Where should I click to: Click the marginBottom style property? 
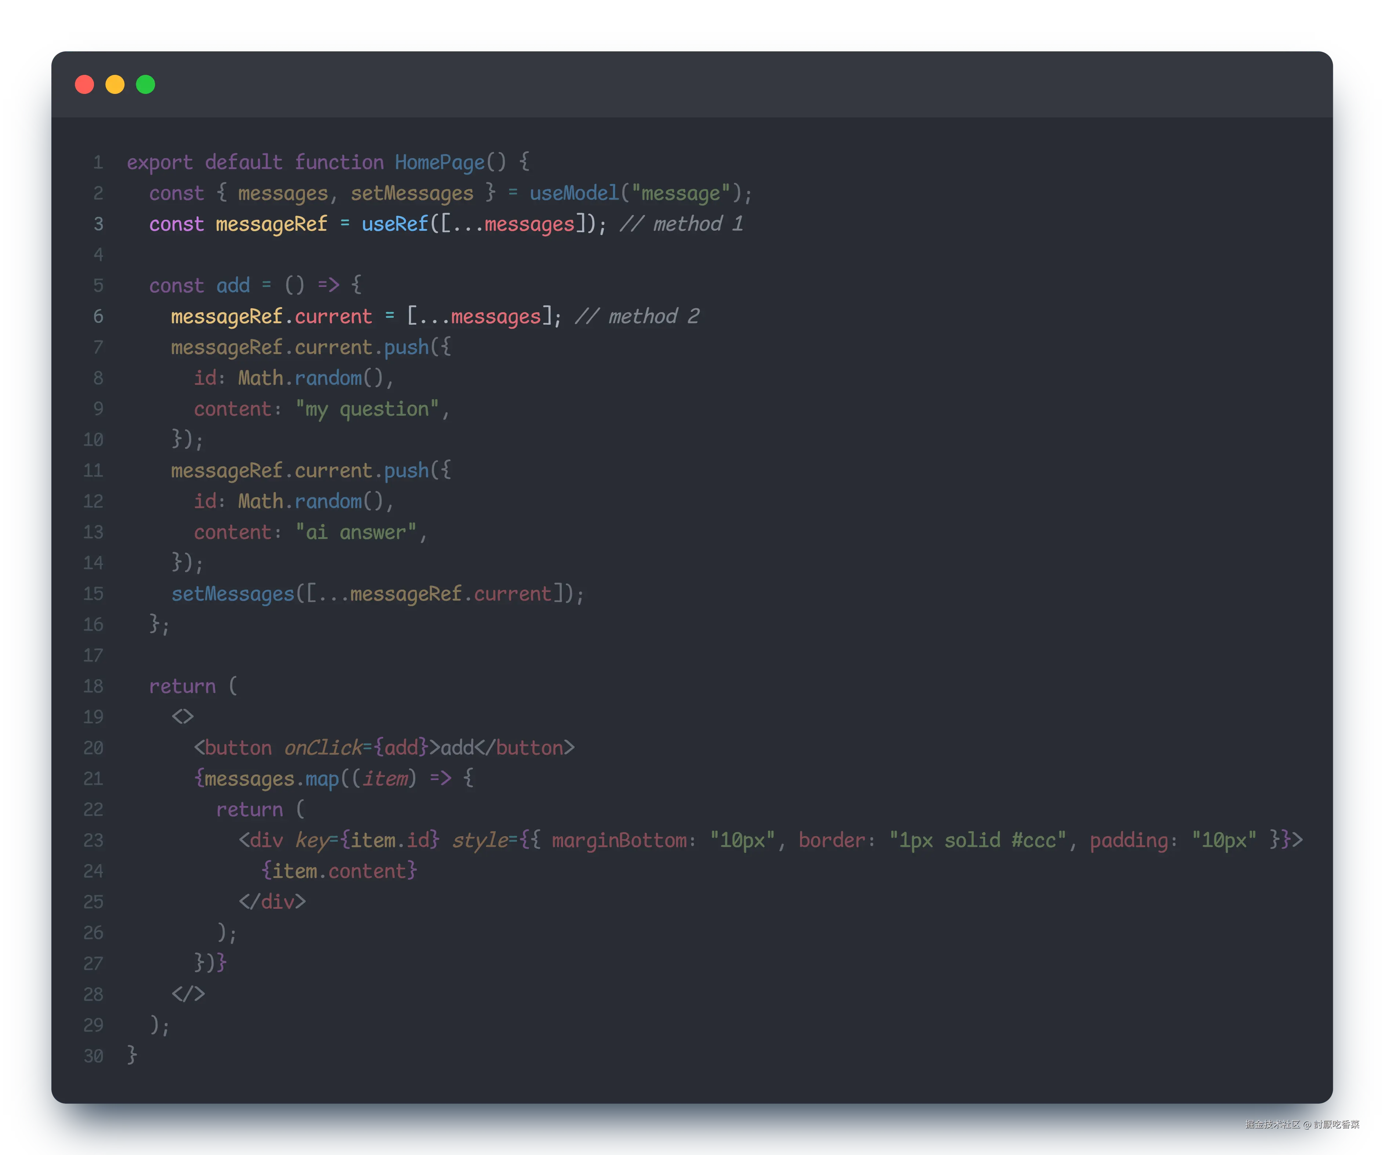tap(620, 841)
